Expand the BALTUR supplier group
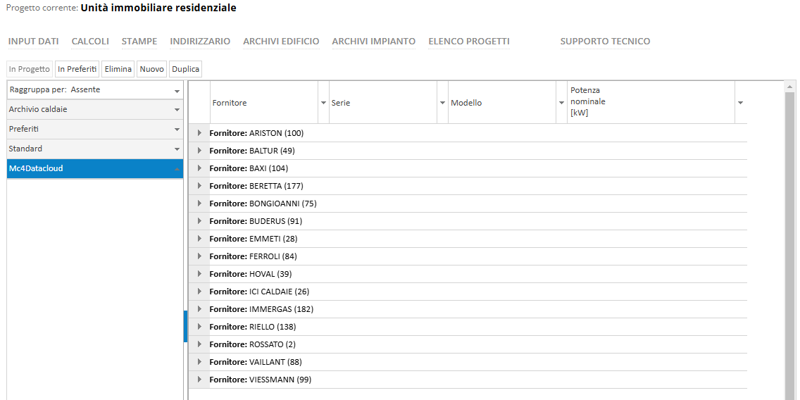Screen dimensions: 800x400 [199, 151]
